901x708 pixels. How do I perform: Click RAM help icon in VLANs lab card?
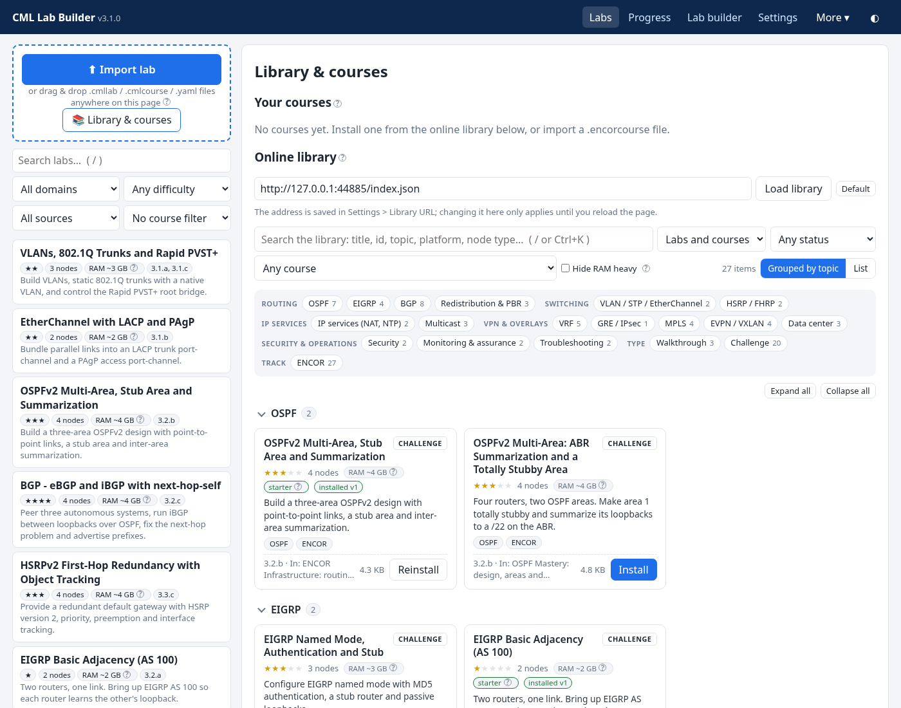[134, 268]
